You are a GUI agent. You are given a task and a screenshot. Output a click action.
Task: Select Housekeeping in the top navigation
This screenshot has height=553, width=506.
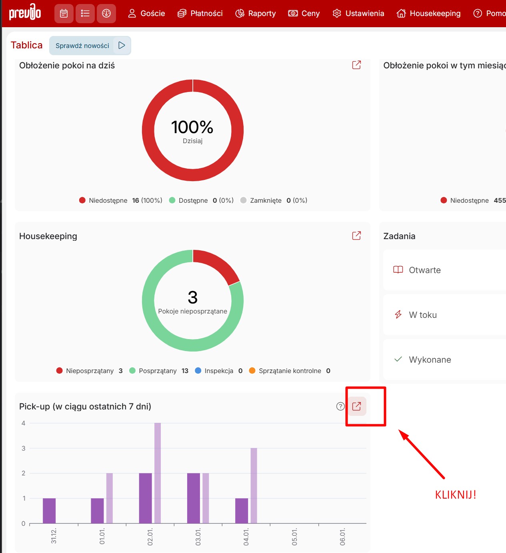click(429, 14)
